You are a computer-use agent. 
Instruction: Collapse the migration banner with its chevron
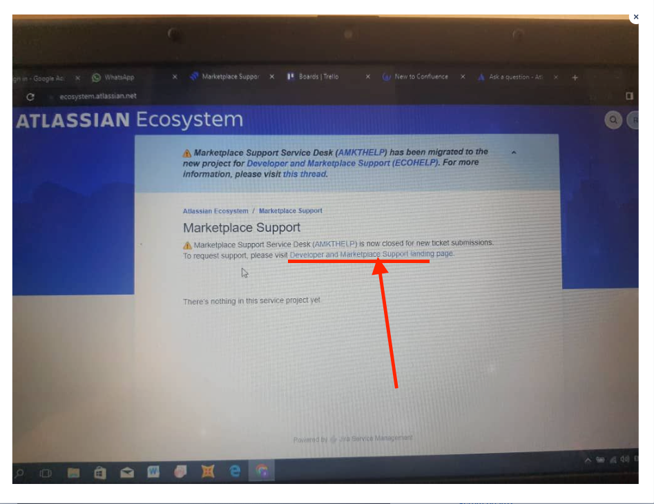tap(513, 153)
